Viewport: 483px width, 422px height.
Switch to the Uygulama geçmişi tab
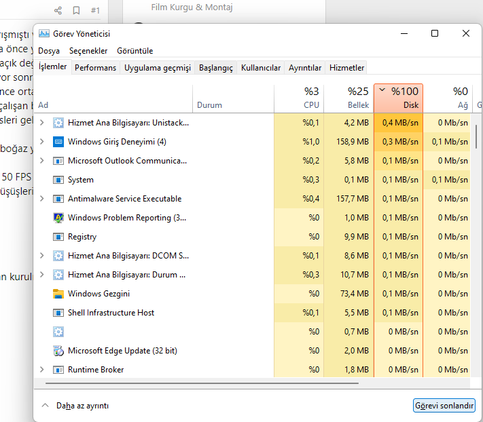tap(158, 68)
